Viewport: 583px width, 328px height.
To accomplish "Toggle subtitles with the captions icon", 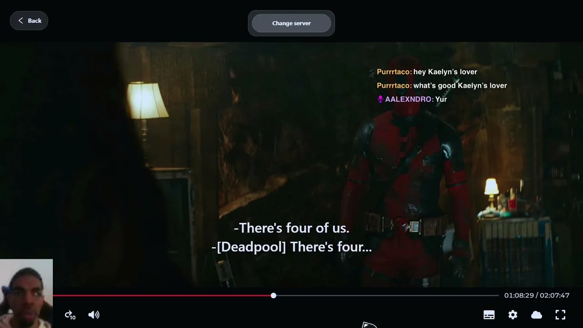I will pyautogui.click(x=489, y=315).
